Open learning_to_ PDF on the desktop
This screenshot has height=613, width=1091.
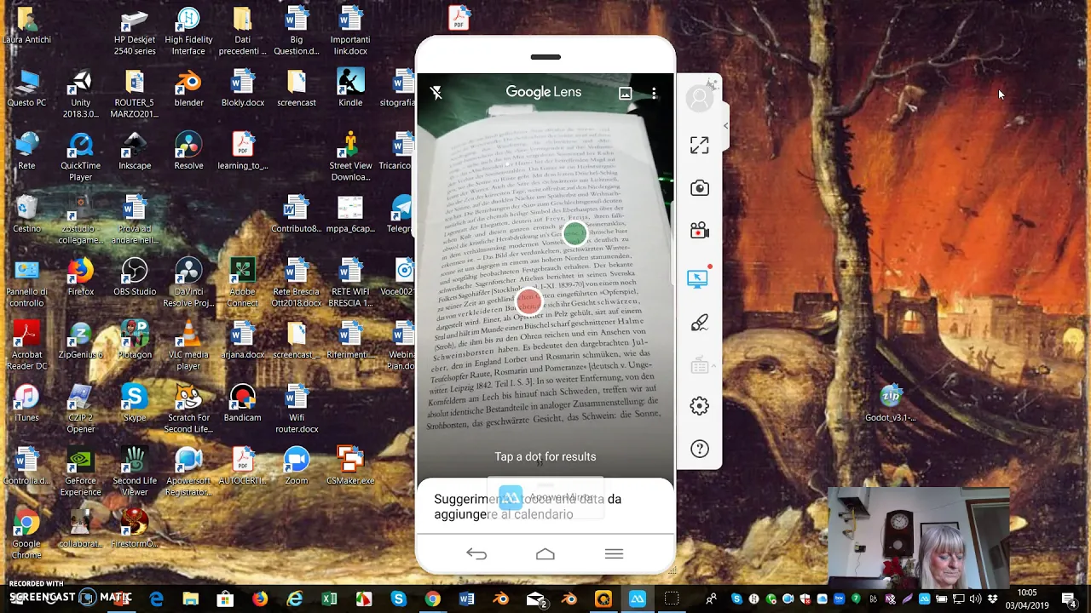click(242, 152)
